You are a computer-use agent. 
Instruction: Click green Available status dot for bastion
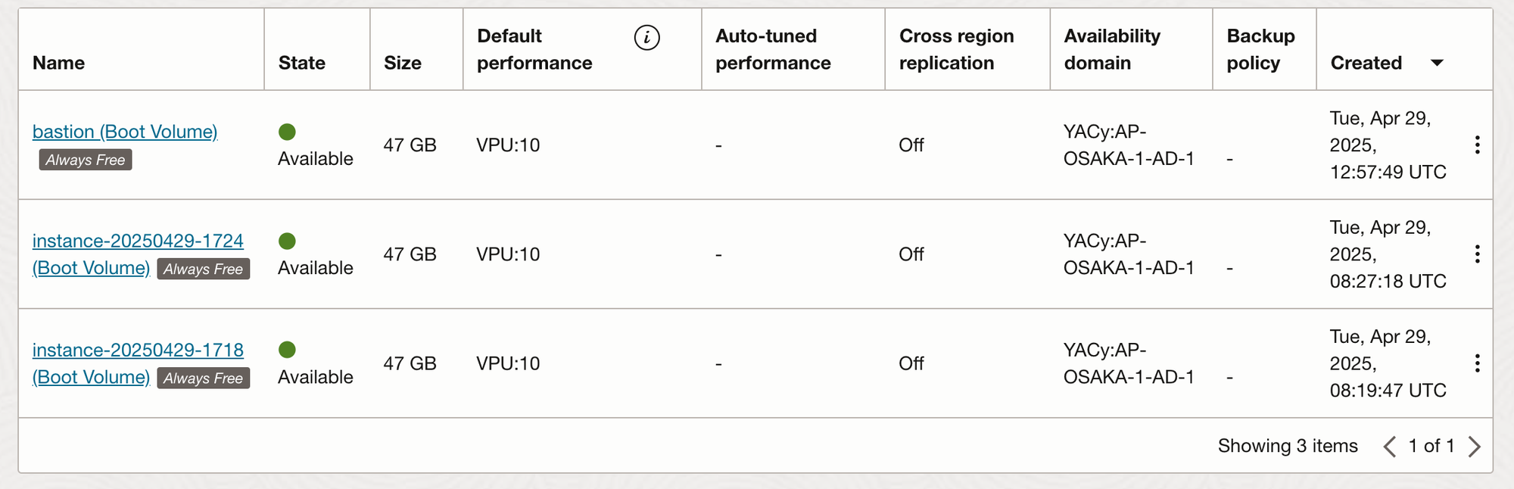tap(287, 132)
